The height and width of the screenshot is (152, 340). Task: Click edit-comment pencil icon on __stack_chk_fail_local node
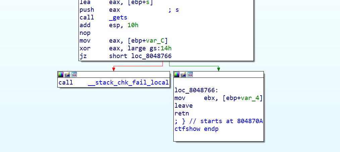tap(67, 74)
